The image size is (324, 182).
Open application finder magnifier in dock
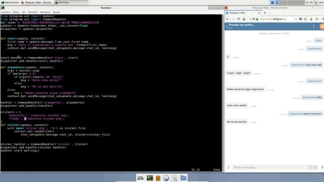174,178
